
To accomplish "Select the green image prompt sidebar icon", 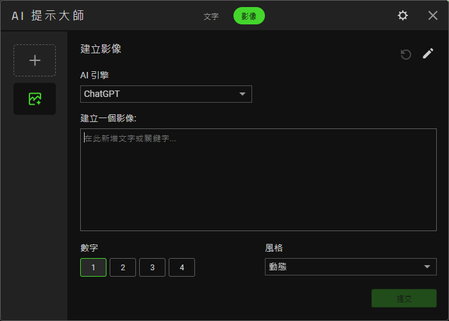I will click(x=35, y=99).
